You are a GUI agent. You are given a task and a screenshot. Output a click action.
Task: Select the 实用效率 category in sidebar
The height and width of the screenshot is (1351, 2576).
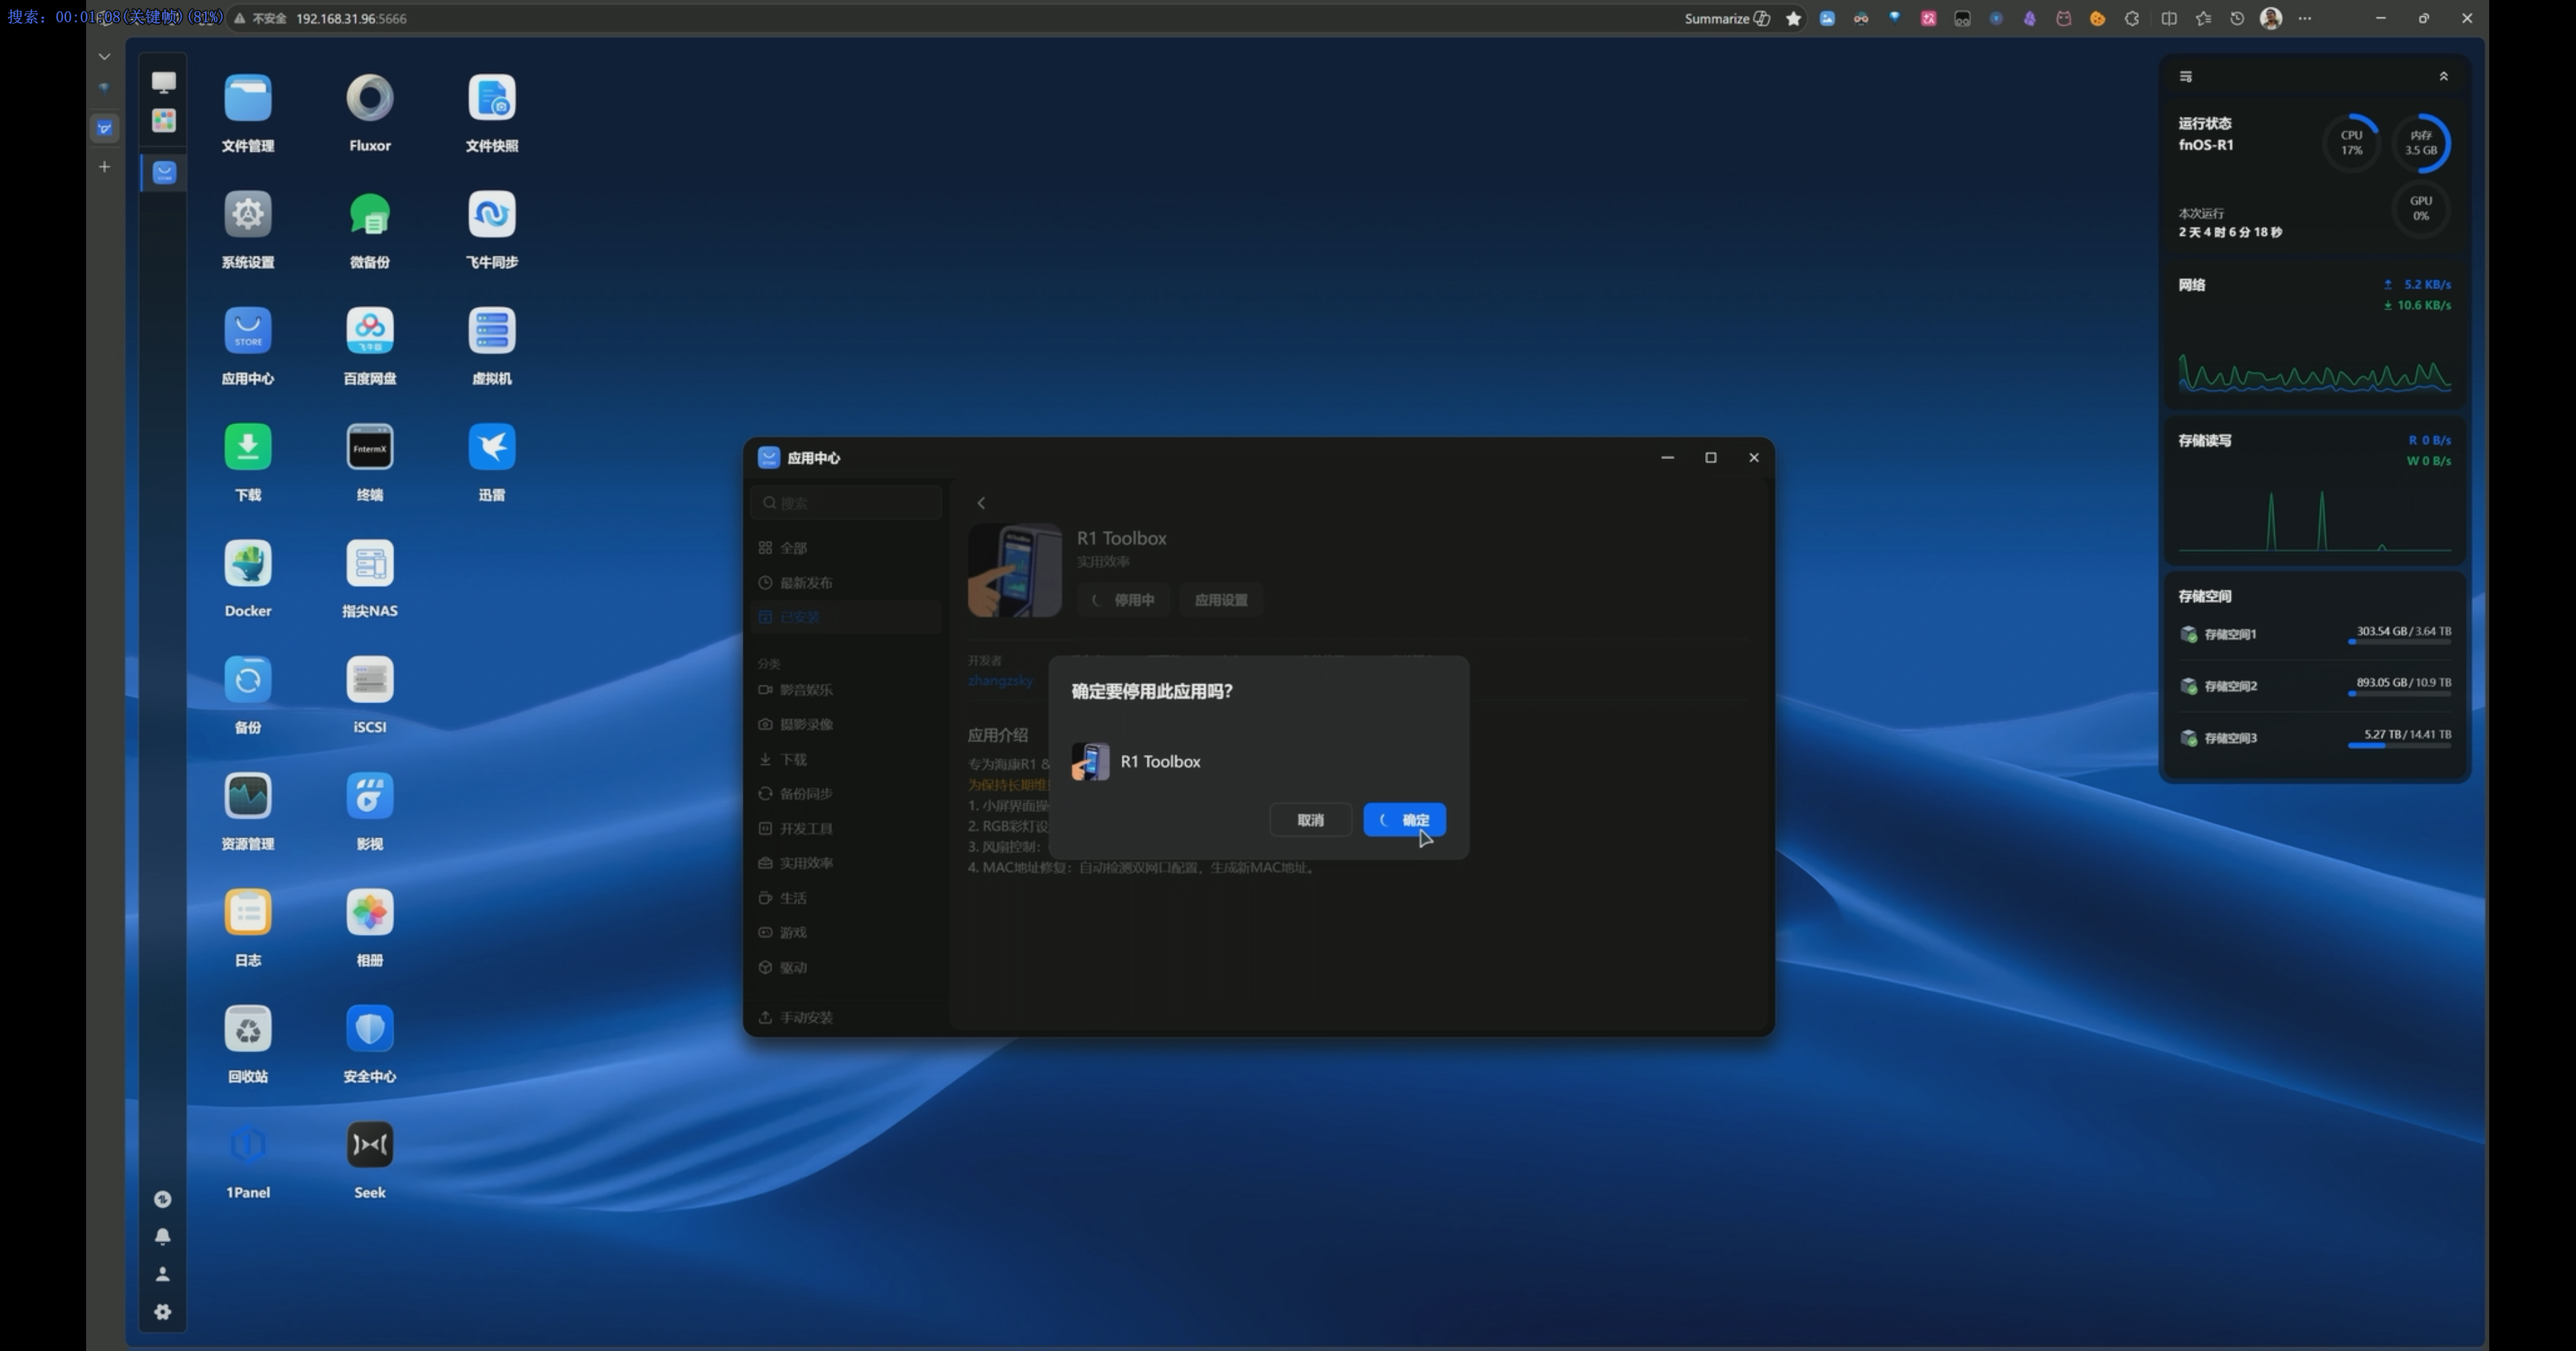(x=805, y=863)
